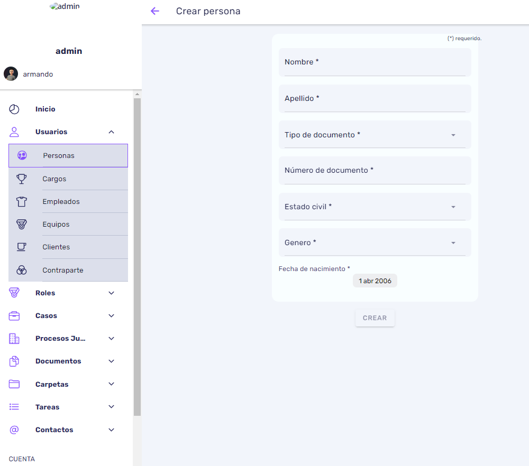Open the Contraparte submenu item
Screen dimensions: 529x466
[68, 270]
